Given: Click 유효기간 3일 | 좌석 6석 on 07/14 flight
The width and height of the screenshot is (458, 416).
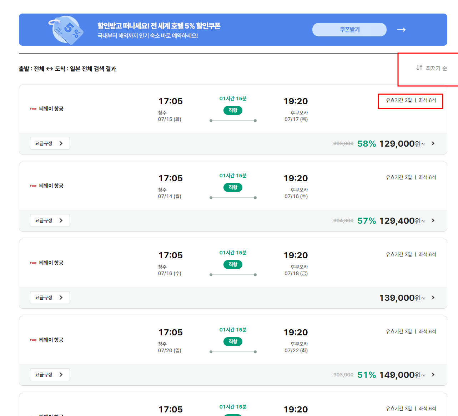Looking at the screenshot, I should point(411,177).
